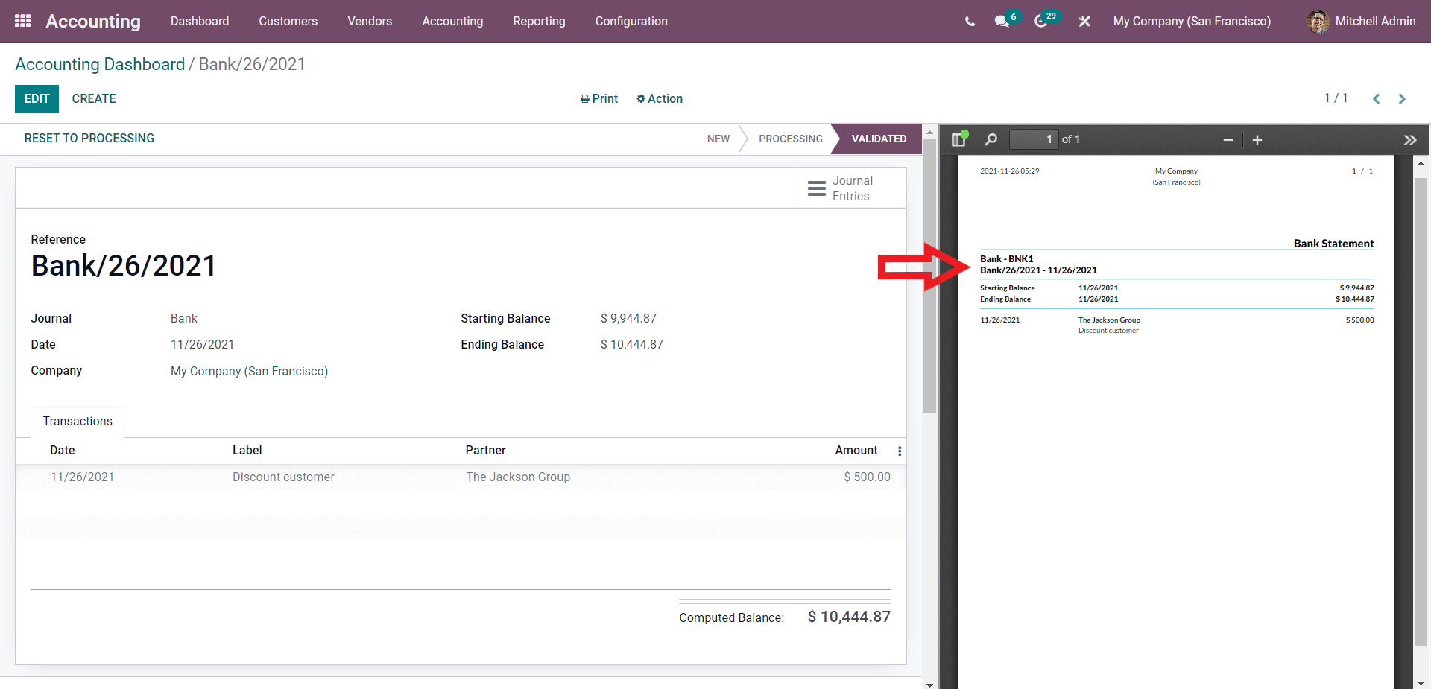Sort transactions by Partner column header
The image size is (1431, 689).
(x=485, y=451)
